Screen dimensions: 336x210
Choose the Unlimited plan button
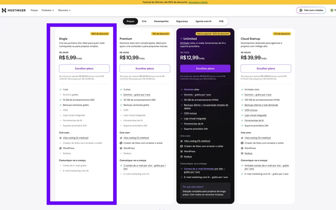pos(205,69)
